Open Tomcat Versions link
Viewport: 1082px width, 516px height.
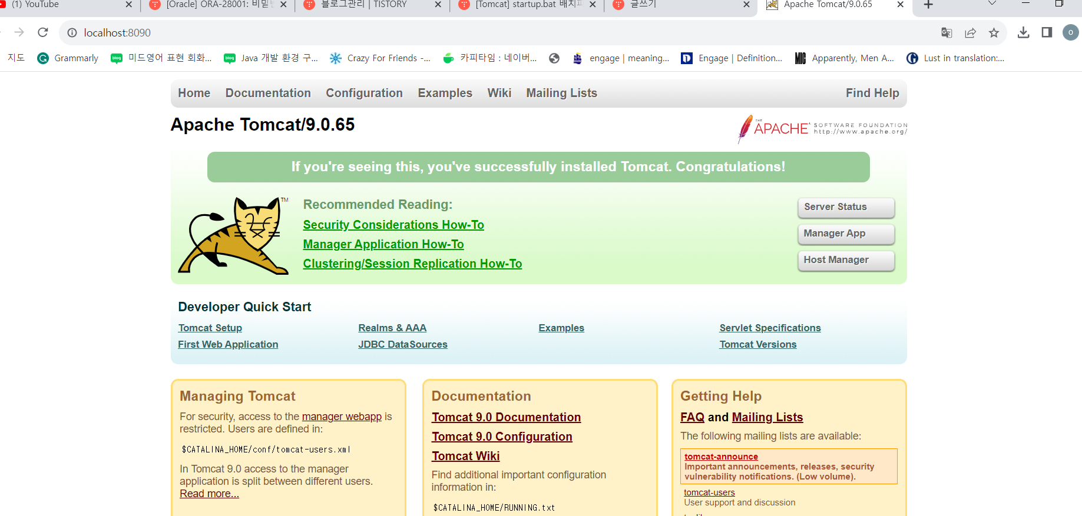point(758,344)
